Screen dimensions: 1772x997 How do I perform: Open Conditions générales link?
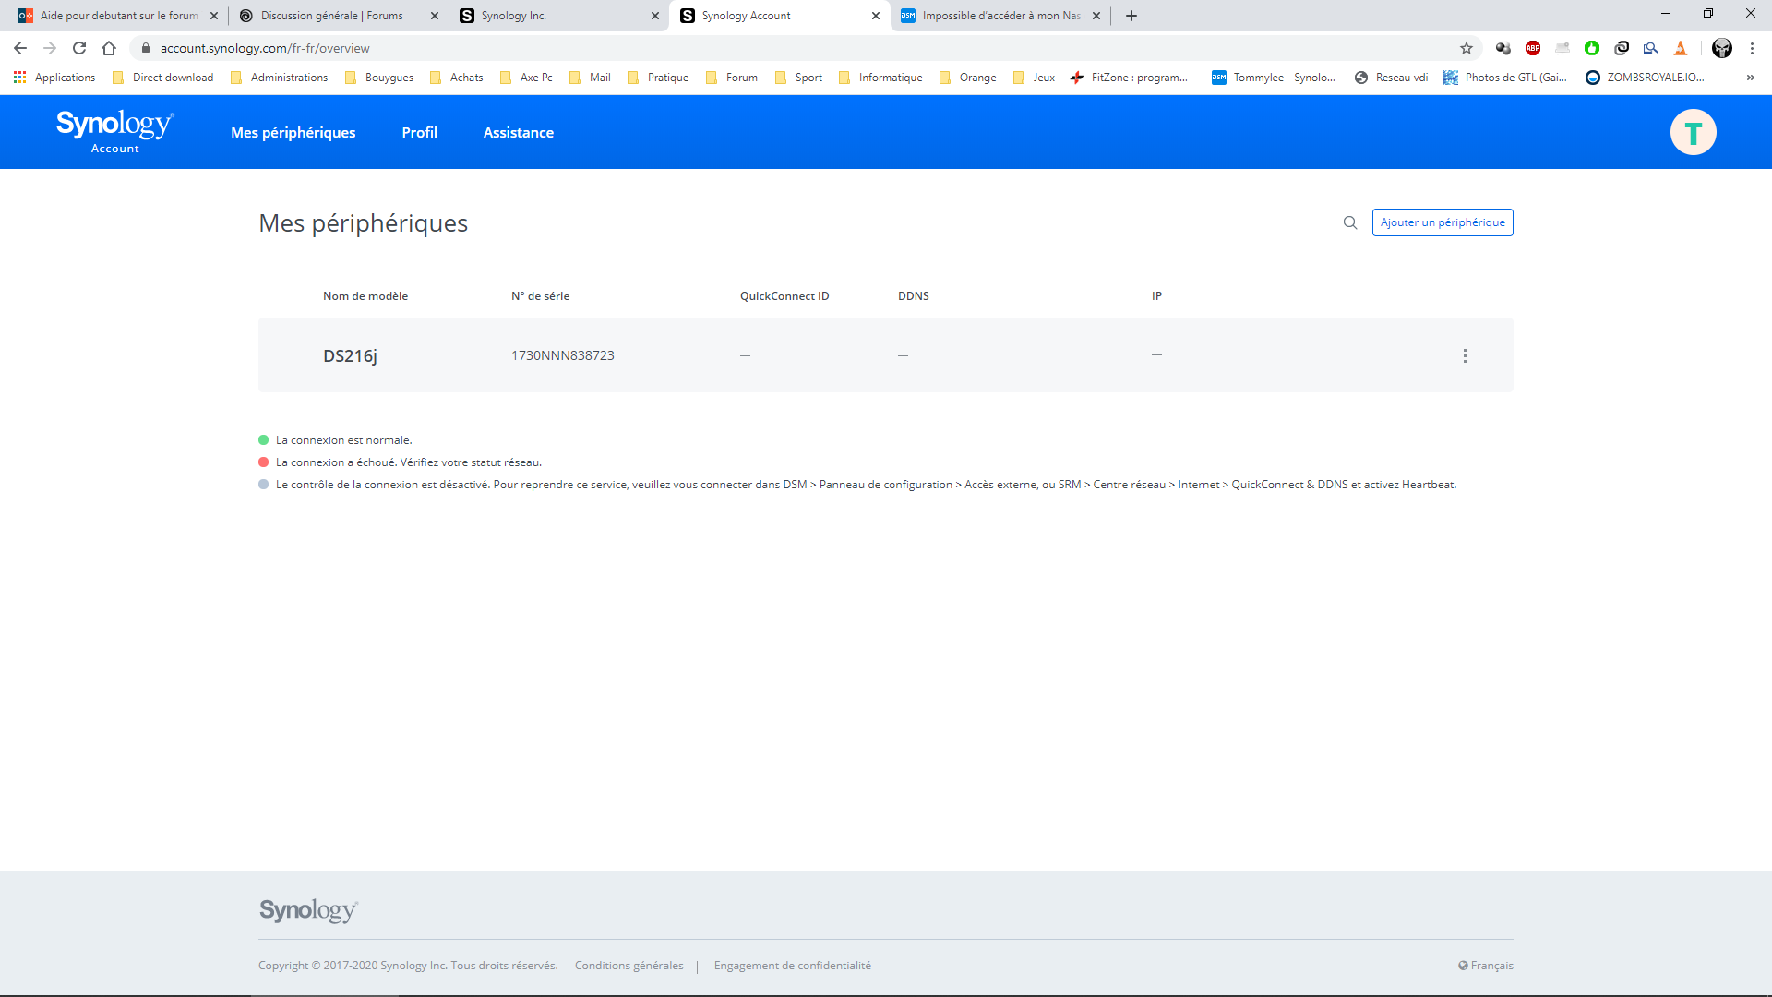pos(629,966)
